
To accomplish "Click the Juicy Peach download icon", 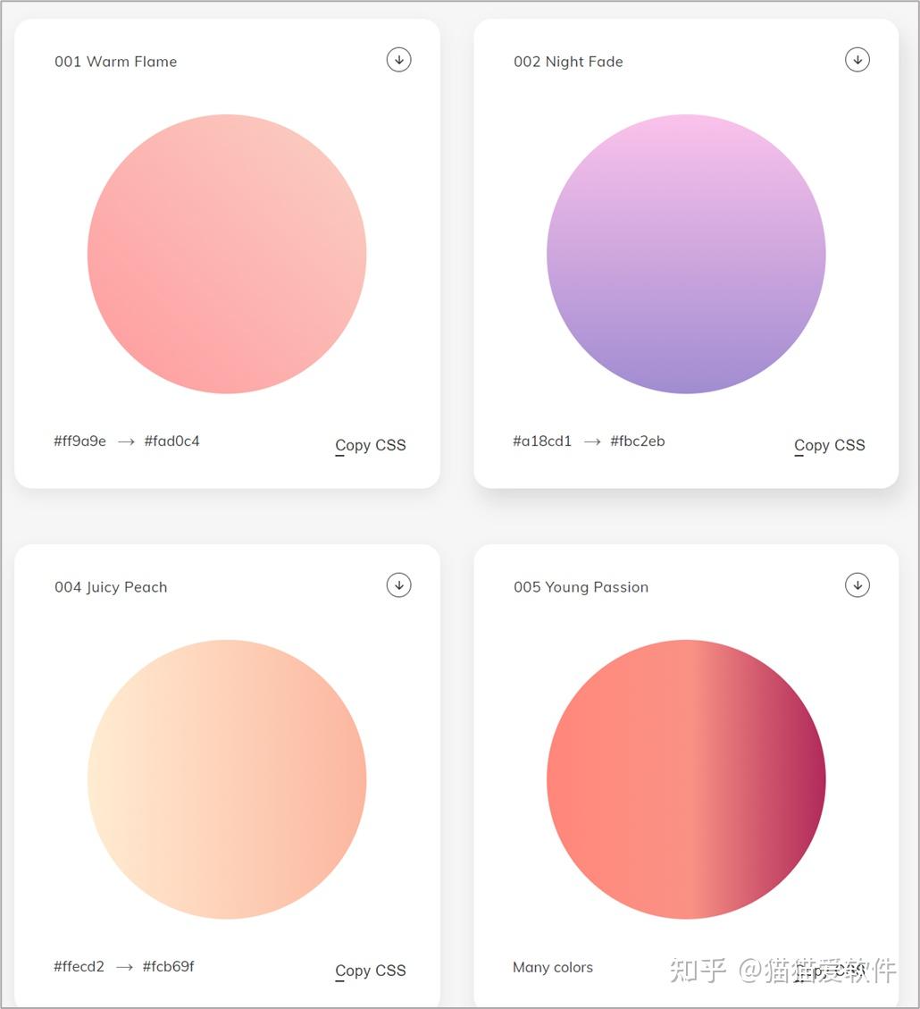I will pos(398,585).
